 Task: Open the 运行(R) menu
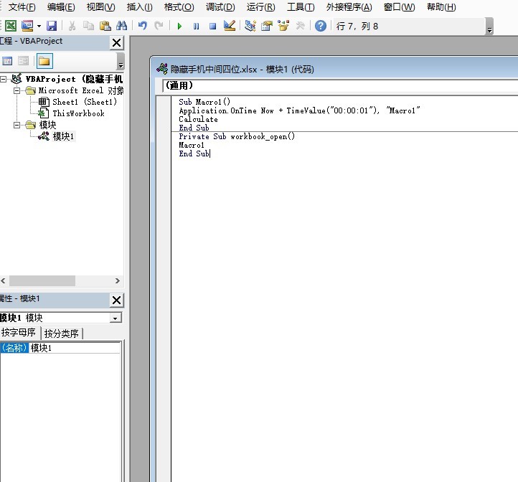coord(260,7)
